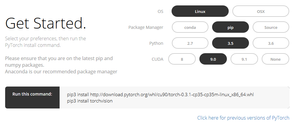Set Python version to 3.6
The width and height of the screenshot is (298, 122).
(x=271, y=43)
